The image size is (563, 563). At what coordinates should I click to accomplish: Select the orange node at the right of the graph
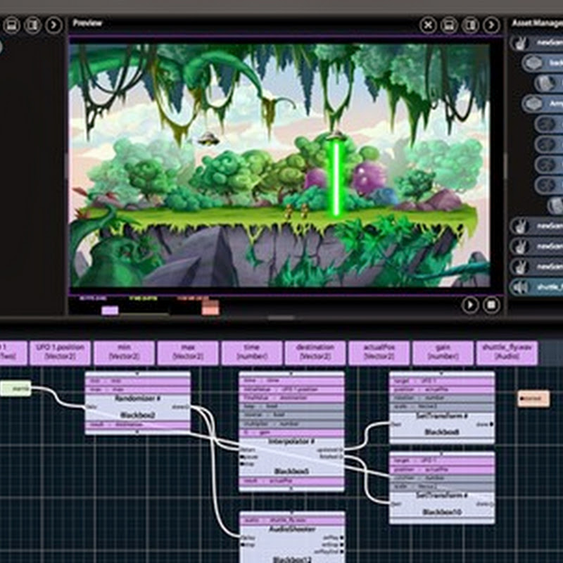point(533,398)
